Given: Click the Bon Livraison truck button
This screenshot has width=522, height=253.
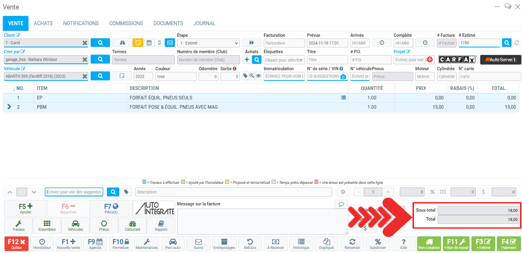Looking at the screenshot, I should point(429,244).
